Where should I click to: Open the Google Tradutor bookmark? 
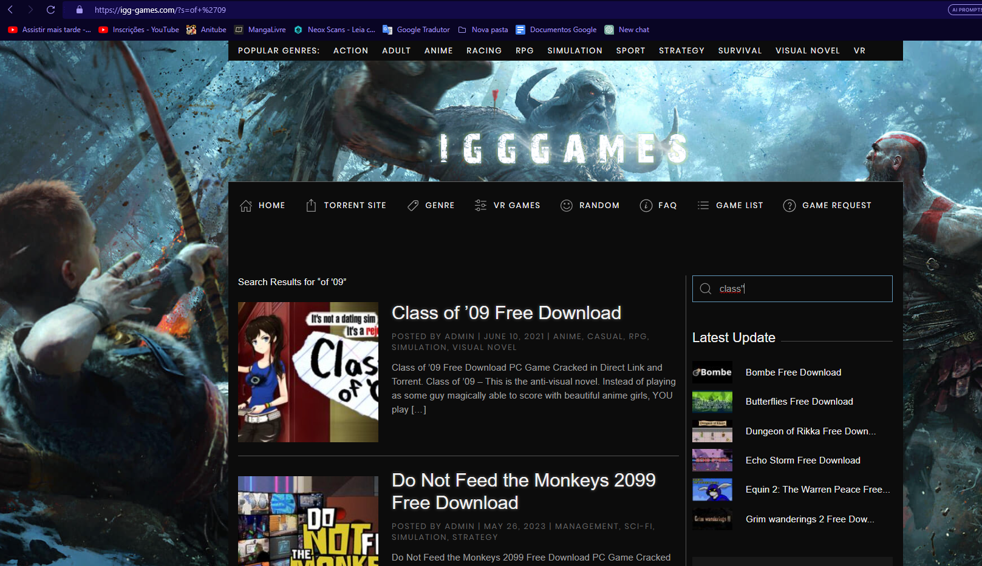point(422,29)
